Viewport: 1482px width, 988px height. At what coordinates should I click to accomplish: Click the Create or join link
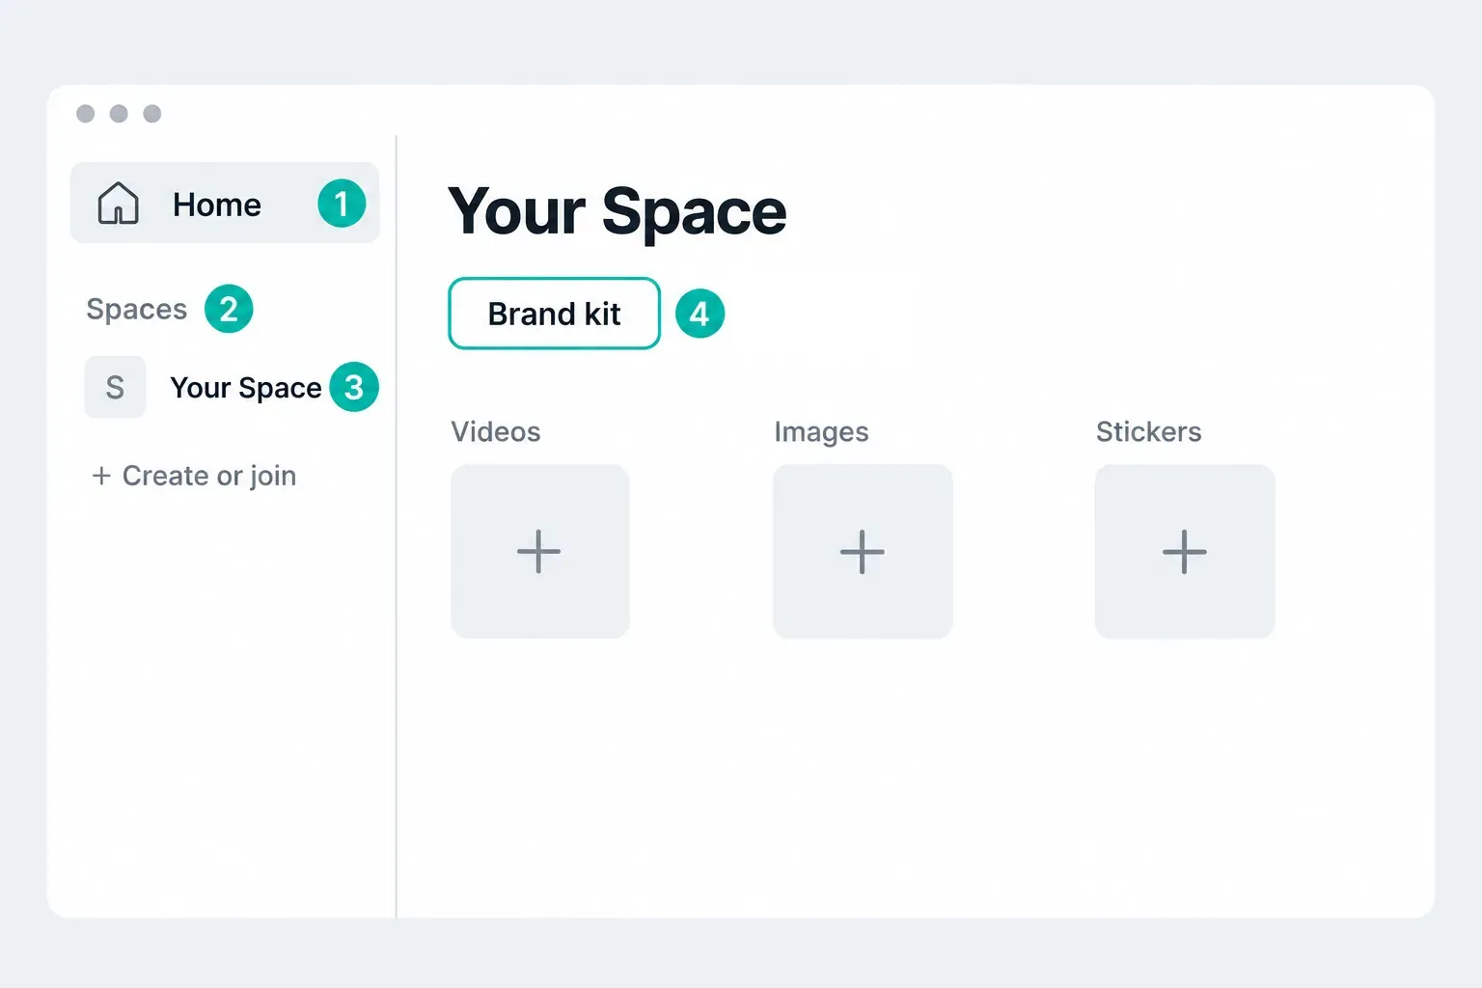pos(194,476)
